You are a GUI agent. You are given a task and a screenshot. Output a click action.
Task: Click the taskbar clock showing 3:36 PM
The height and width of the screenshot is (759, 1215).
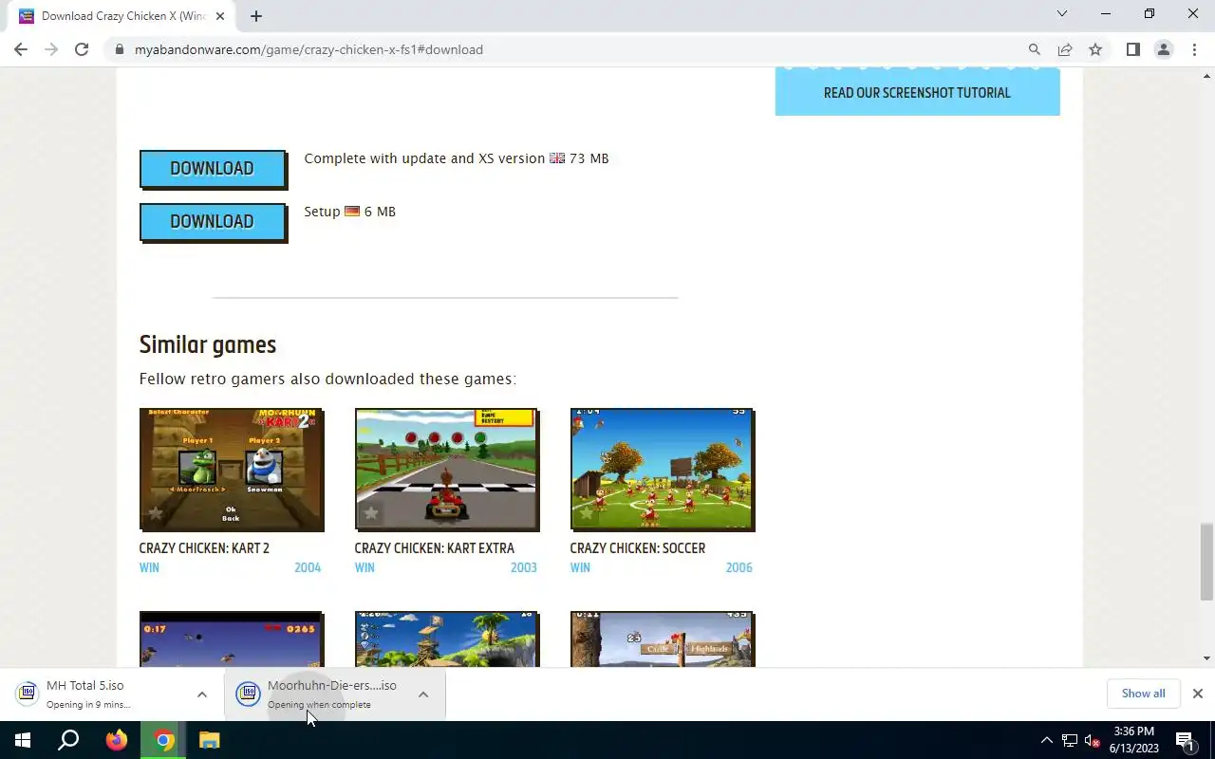[x=1133, y=740]
